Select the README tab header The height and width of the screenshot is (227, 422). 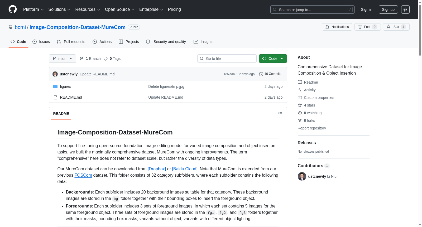pos(61,114)
